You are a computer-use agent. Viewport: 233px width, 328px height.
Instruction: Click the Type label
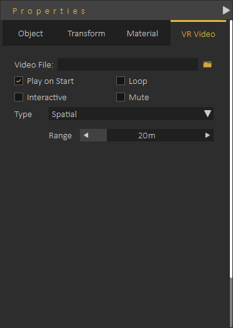pos(23,115)
